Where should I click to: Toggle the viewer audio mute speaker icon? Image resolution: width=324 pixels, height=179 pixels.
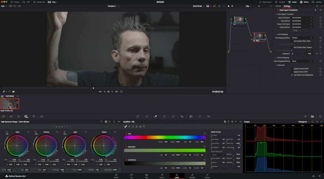(13, 92)
